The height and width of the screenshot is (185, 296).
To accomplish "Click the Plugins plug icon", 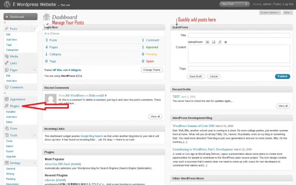I will tap(7, 106).
